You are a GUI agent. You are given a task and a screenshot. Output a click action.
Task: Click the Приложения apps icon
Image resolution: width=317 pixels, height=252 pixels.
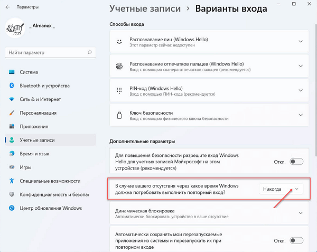(x=12, y=126)
